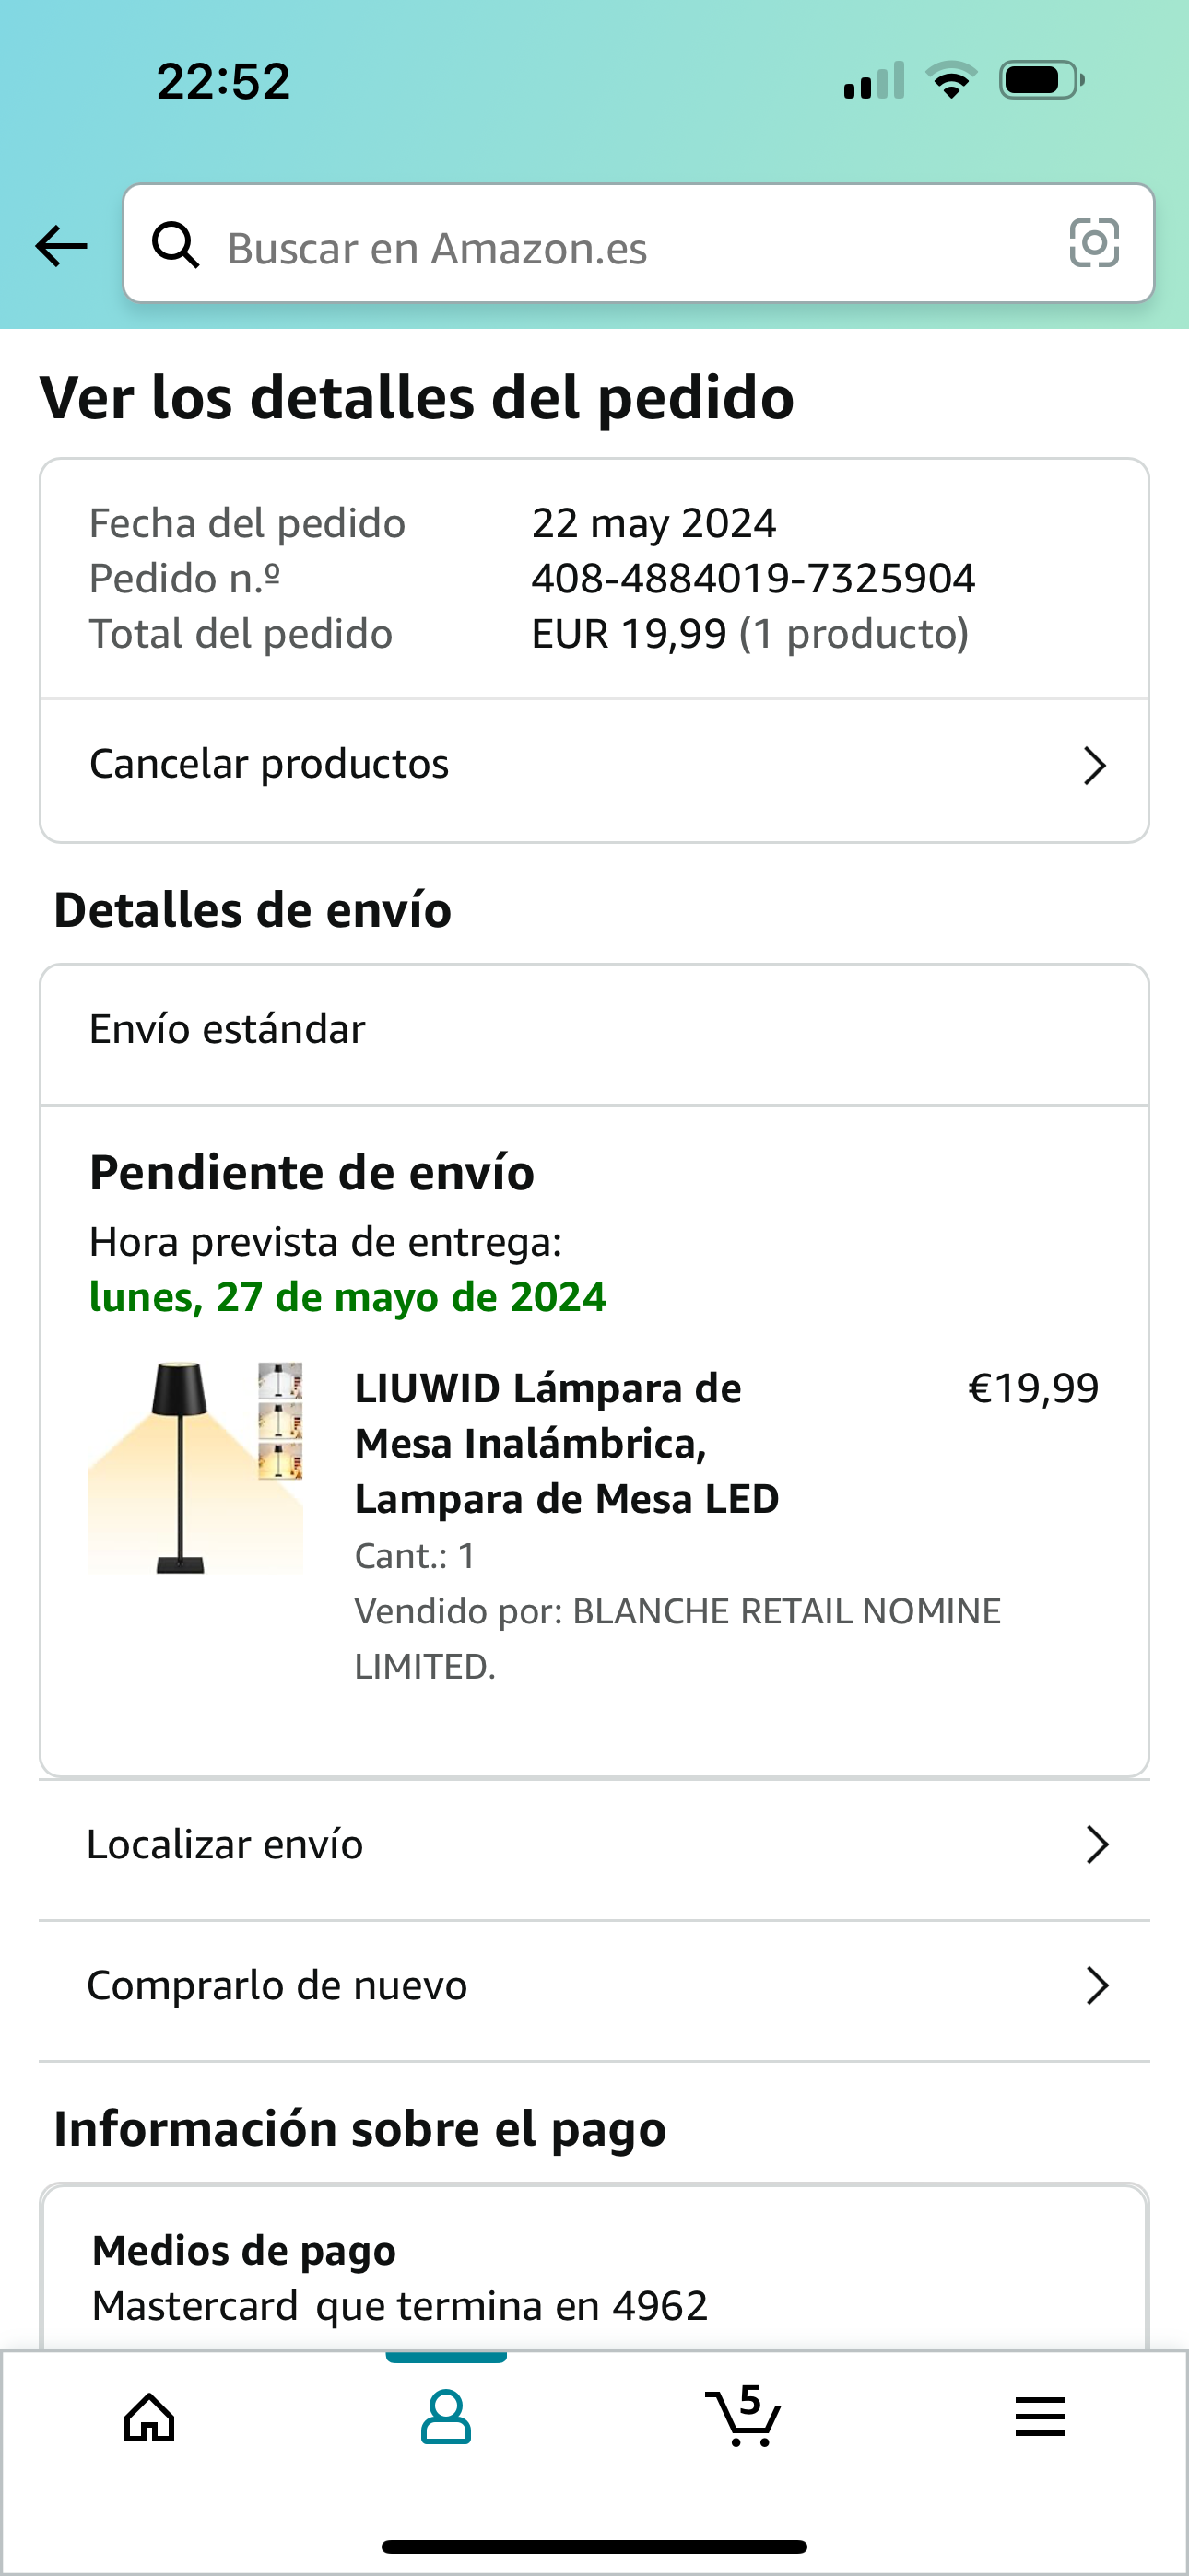Open the LIUWID lamp product thumbnail
The height and width of the screenshot is (2576, 1189).
(196, 1467)
